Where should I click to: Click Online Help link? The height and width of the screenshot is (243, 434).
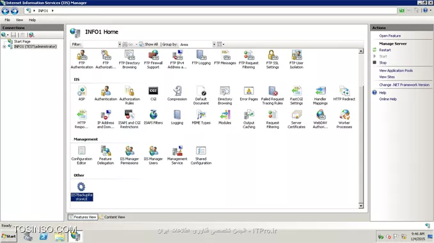[x=388, y=99]
